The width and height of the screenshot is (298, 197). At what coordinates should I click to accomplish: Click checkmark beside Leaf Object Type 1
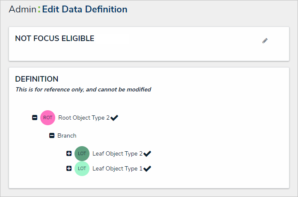(x=147, y=168)
